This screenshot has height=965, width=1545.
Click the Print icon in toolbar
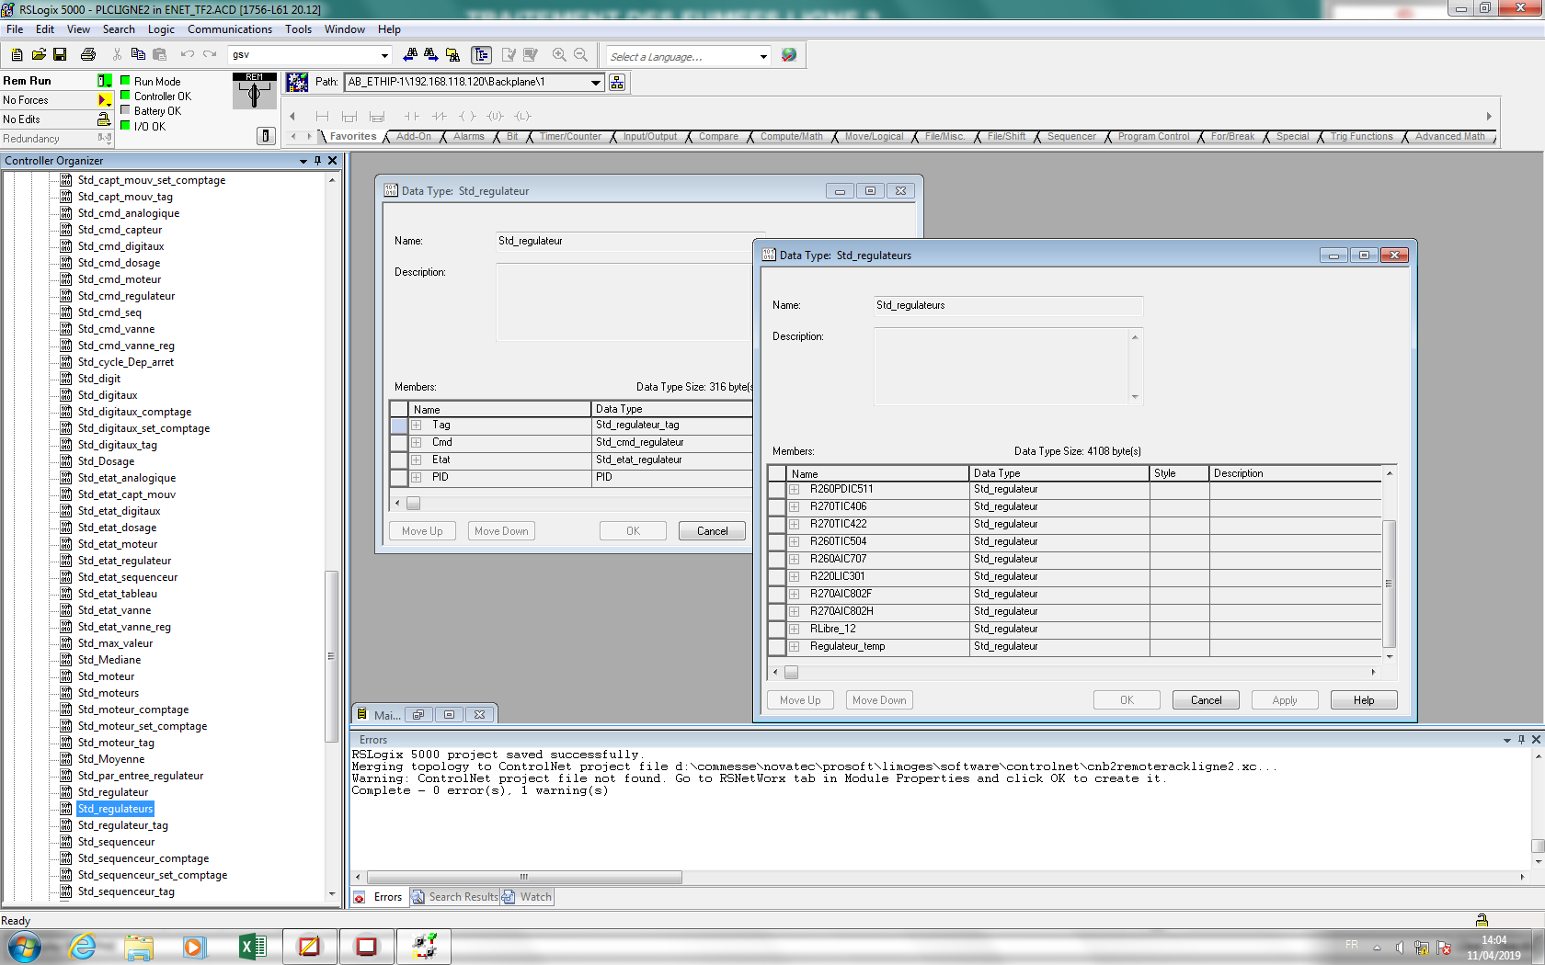coord(88,55)
